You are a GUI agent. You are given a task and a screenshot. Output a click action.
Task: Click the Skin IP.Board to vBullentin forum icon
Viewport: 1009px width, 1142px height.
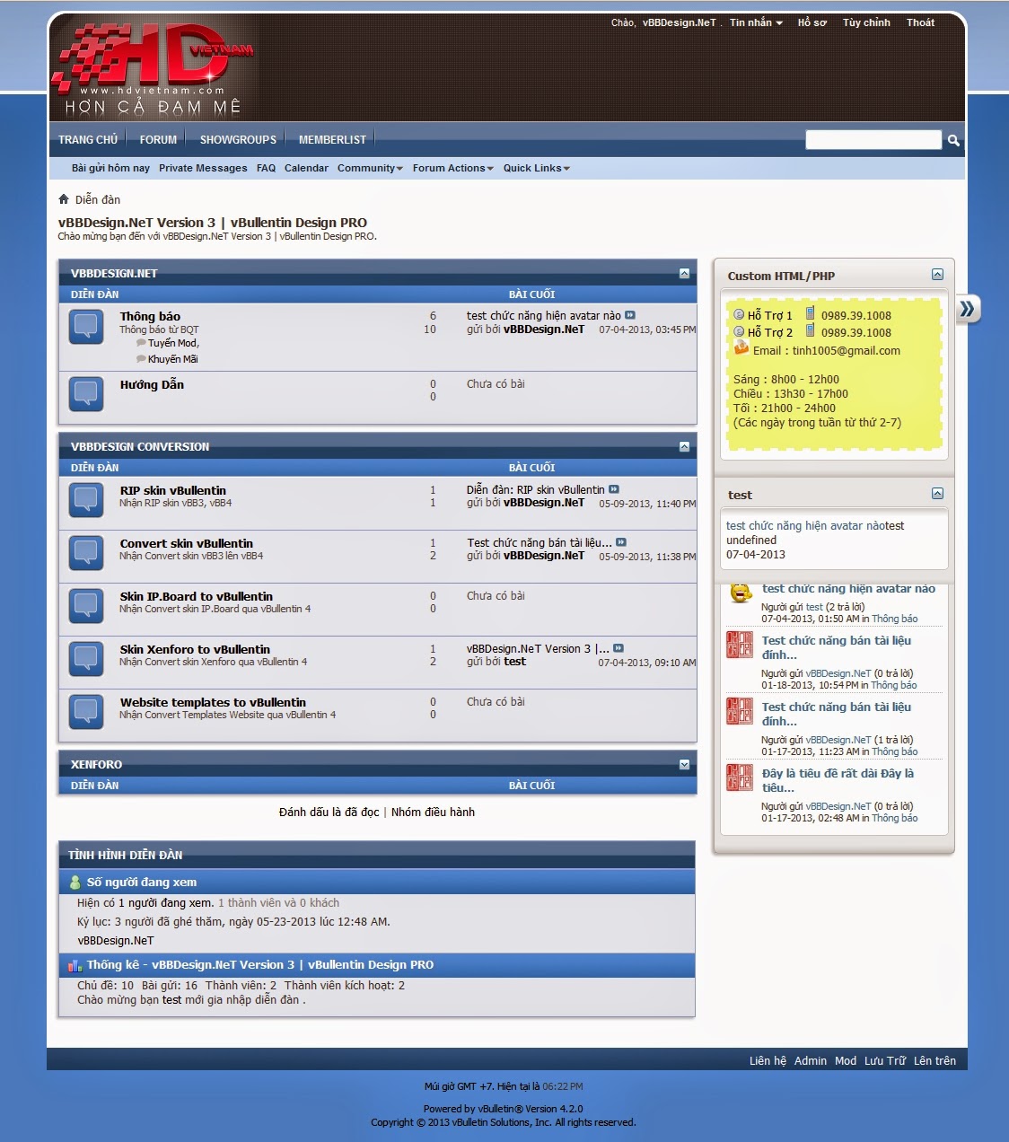click(x=86, y=606)
